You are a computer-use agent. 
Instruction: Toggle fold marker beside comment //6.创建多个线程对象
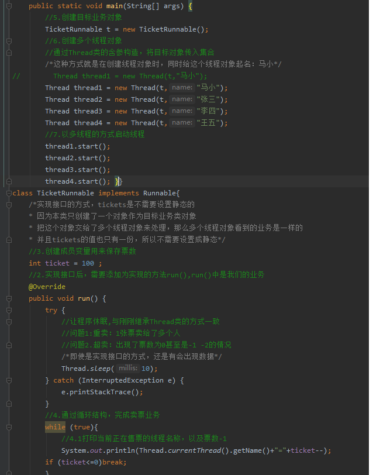coord(9,41)
